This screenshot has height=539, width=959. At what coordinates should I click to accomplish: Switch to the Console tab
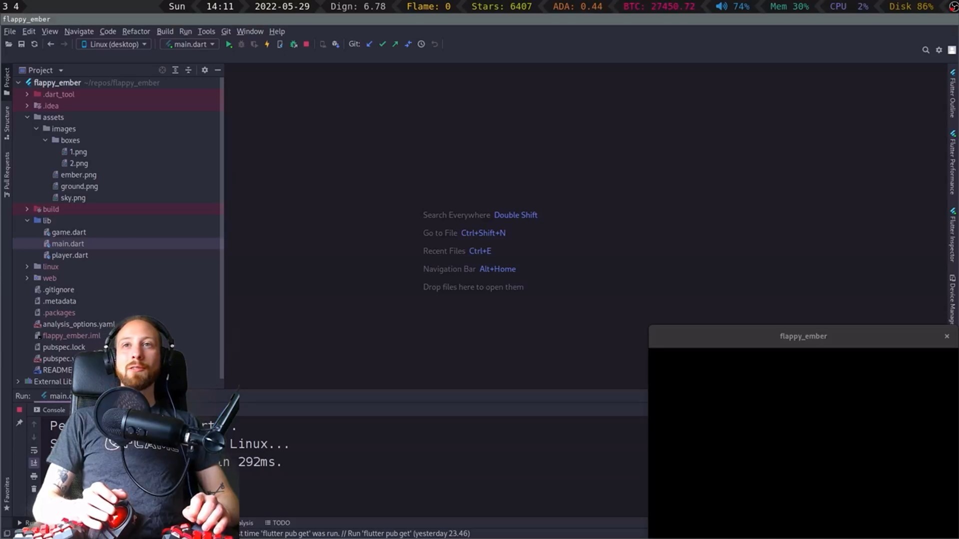point(49,410)
